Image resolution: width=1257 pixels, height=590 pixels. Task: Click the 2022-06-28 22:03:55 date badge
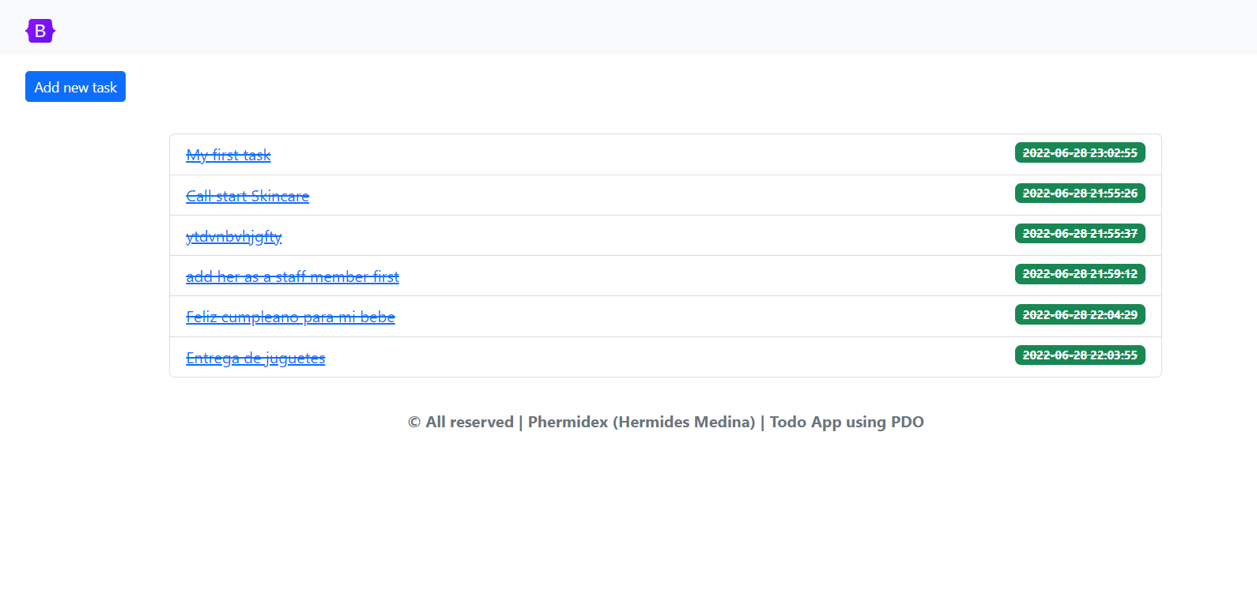point(1080,355)
